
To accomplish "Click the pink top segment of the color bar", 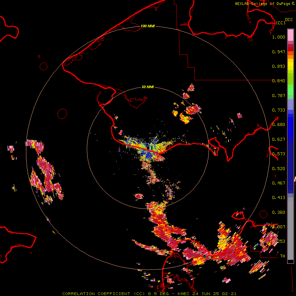I will pyautogui.click(x=290, y=35).
